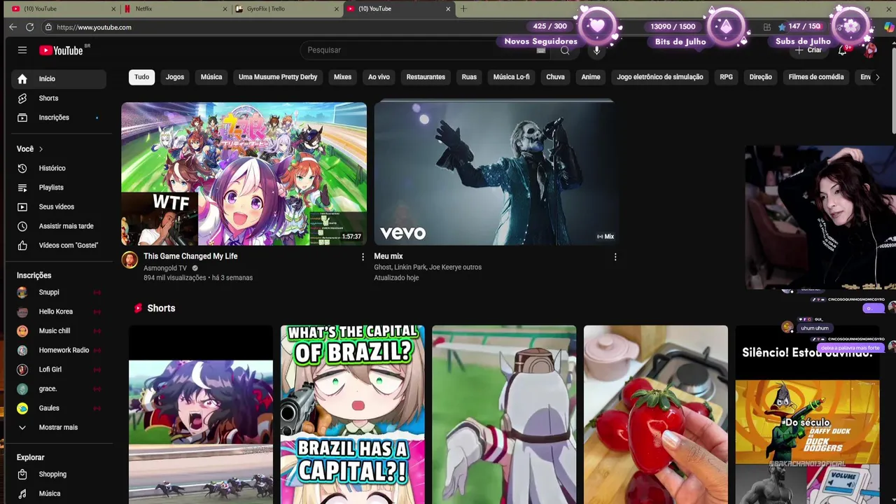Open Seus vídeos in sidebar
The image size is (896, 504).
coord(59,206)
